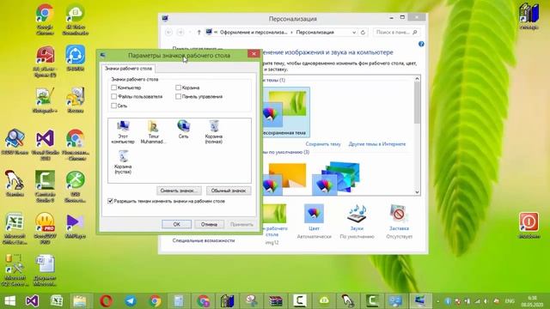
Task: Click the Up arrow in Персонализация window
Action: (199, 33)
